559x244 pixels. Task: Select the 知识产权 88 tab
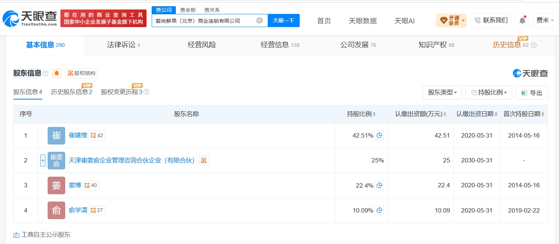[x=436, y=45]
